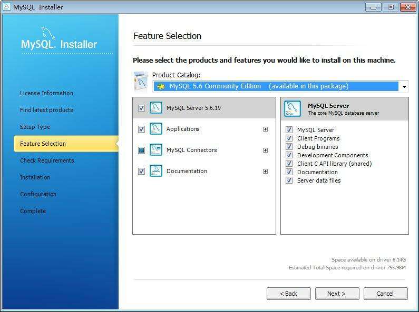Click the MySQL Server 5.6.19 product icon
Screen dimensions: 419x312
coord(156,108)
